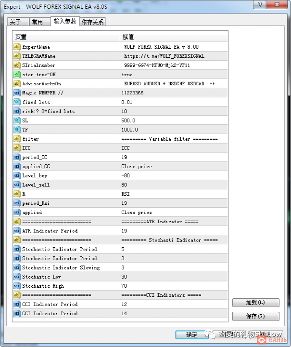
Task: Click the integer icon beside Magic NEMPER
Action: (17, 93)
